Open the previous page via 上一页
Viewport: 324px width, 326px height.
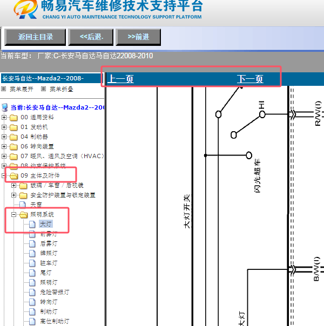120,79
